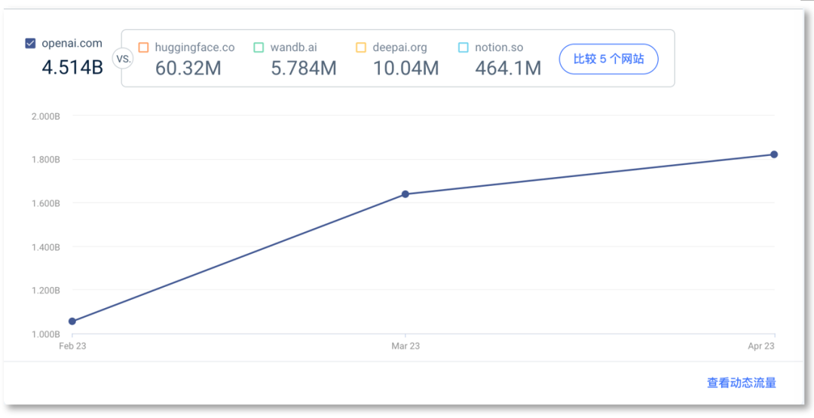Click the huggingface.co site label
814x418 pixels.
coord(194,47)
